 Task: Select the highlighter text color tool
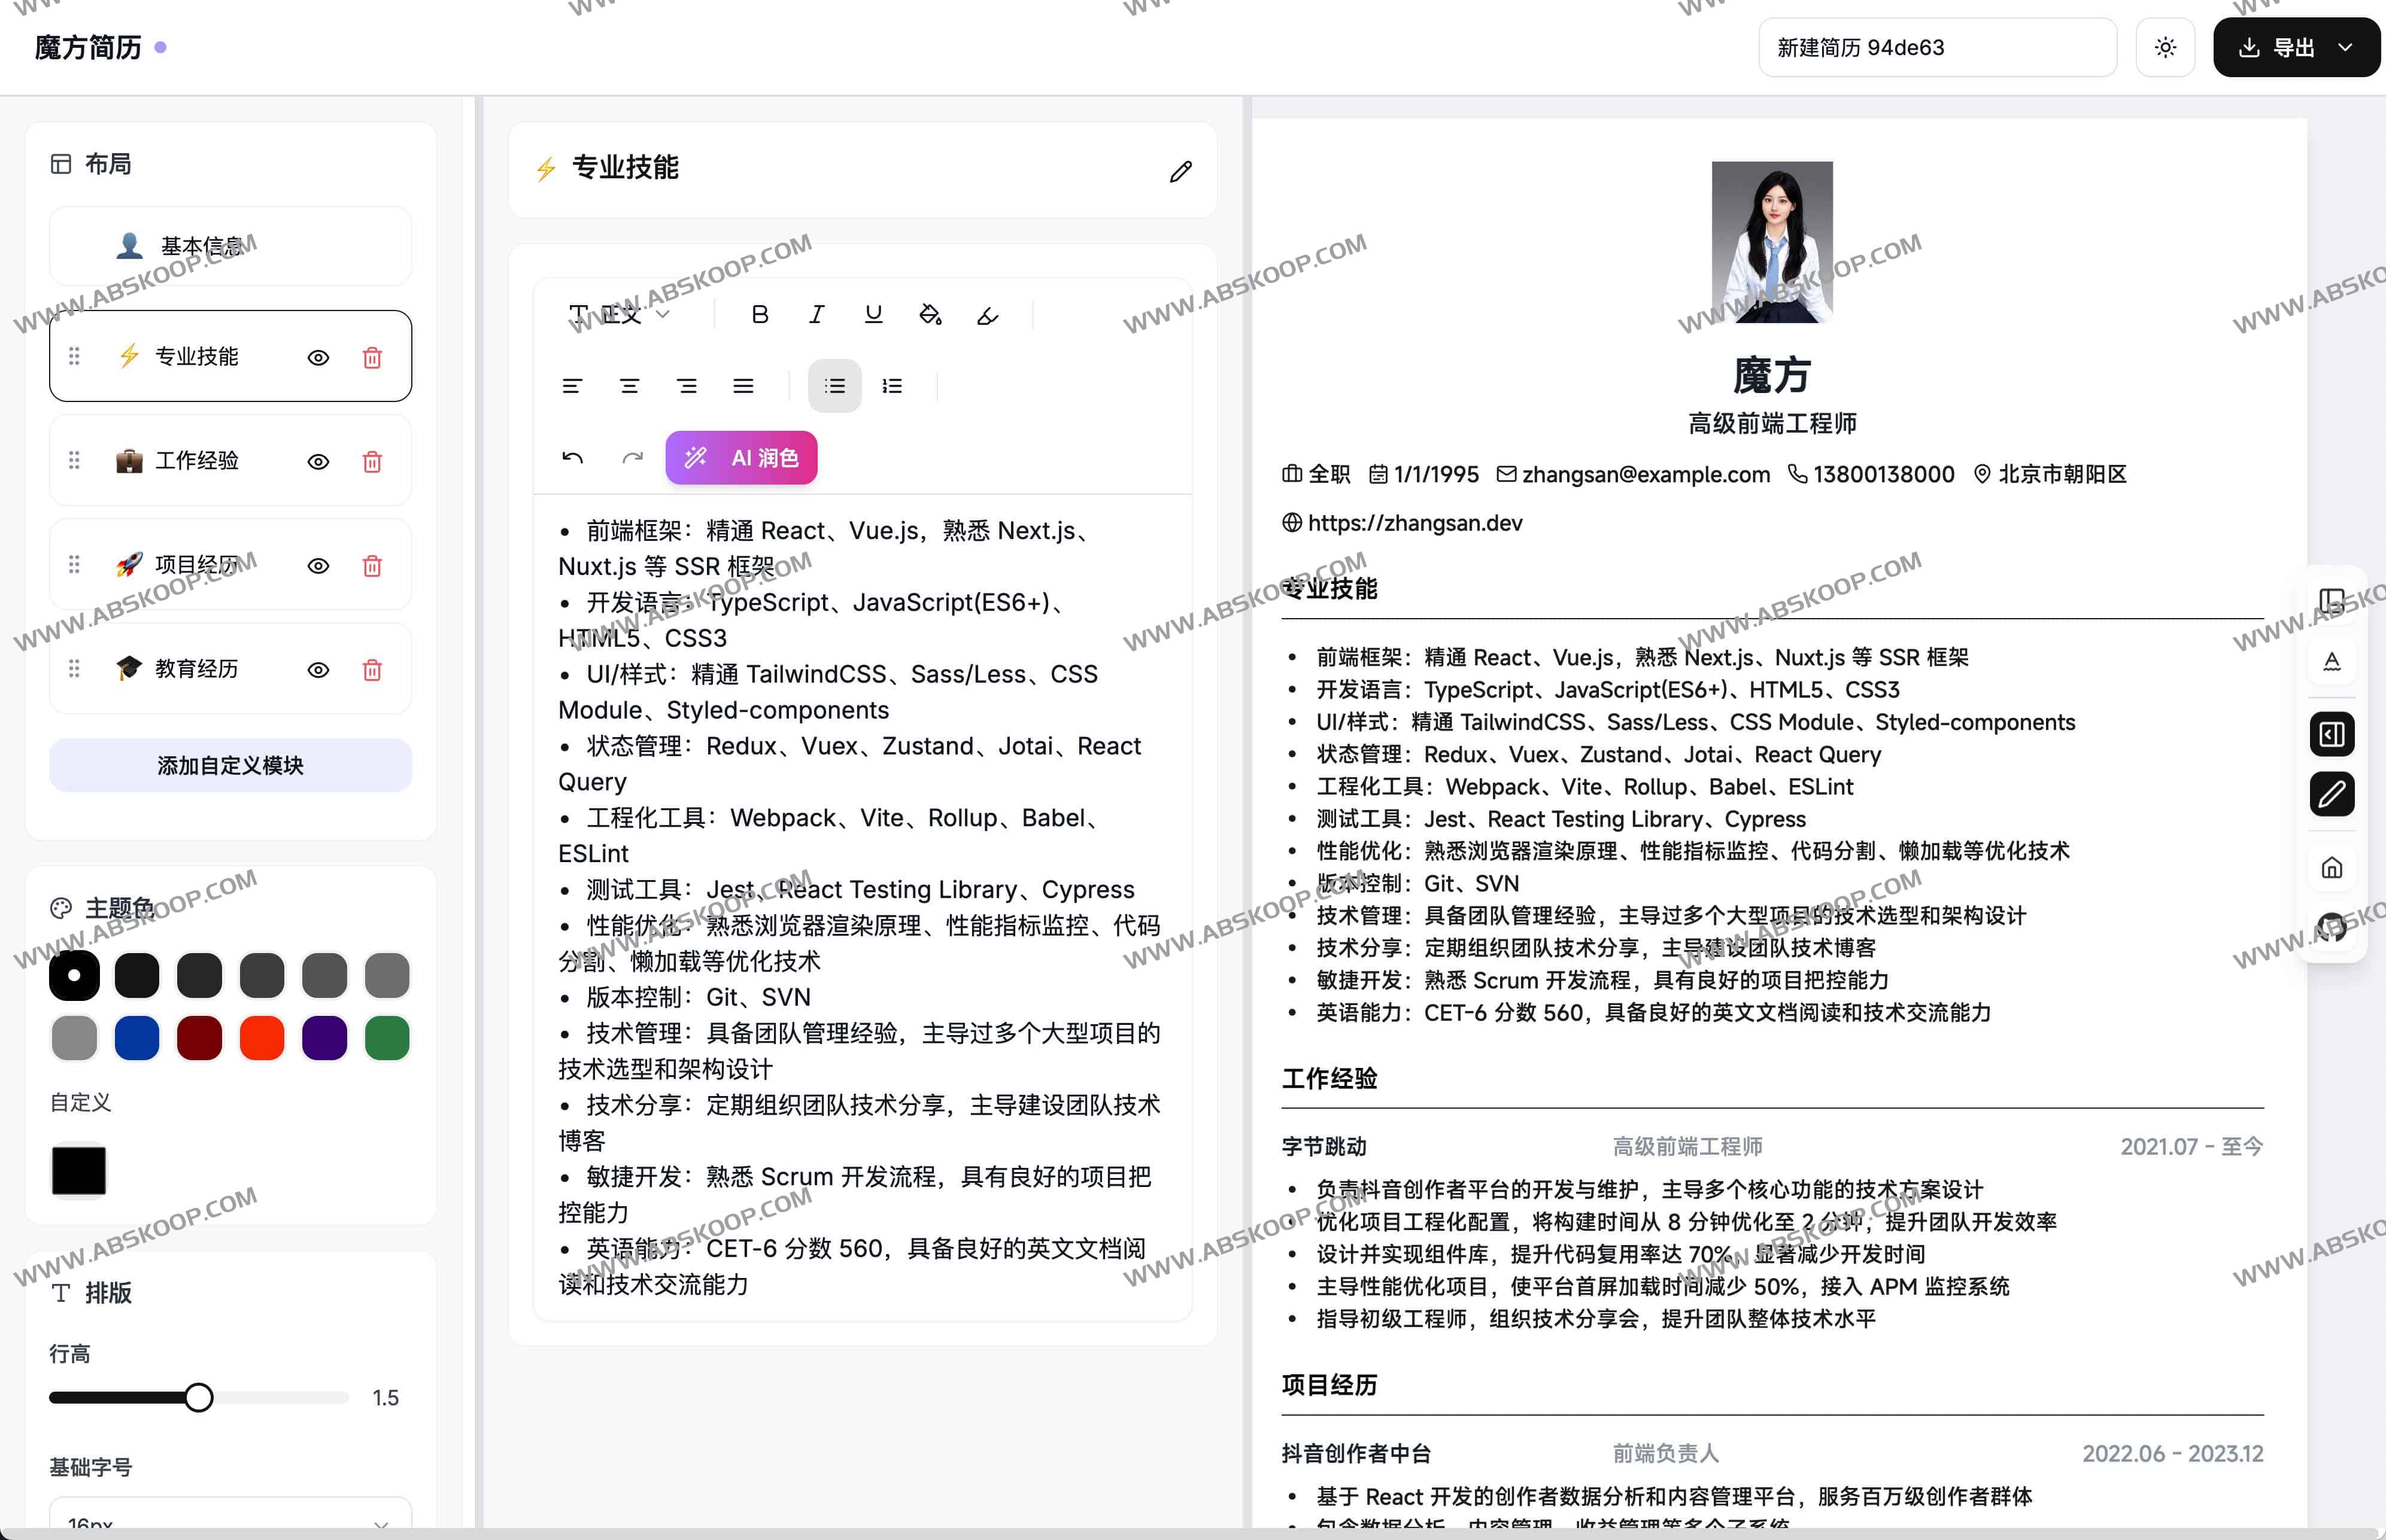pyautogui.click(x=988, y=314)
